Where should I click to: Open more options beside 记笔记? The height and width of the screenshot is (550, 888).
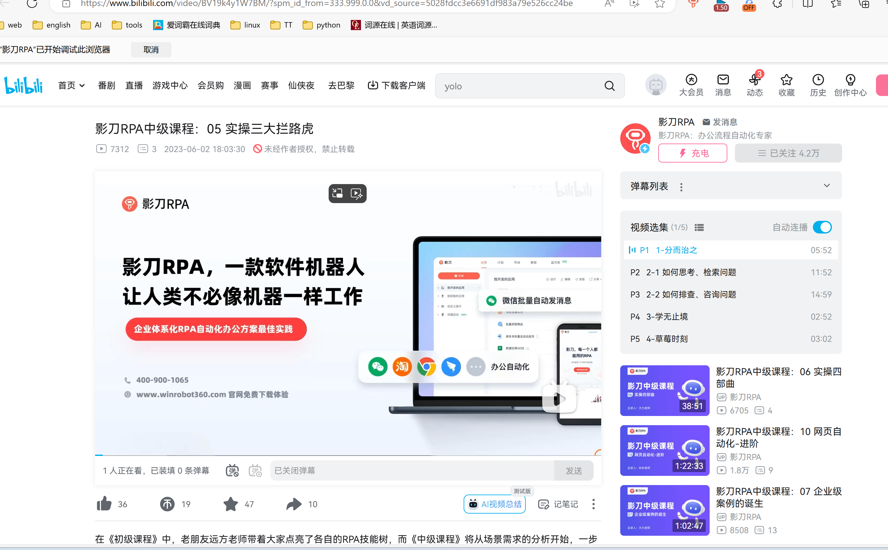pos(593,504)
